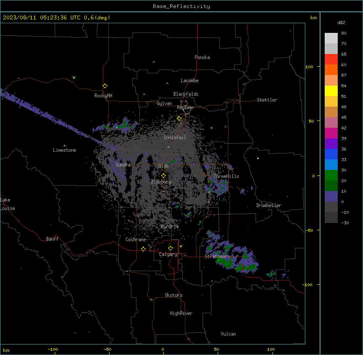Select the slate purple 0-10 dBZ swatch

(331, 196)
